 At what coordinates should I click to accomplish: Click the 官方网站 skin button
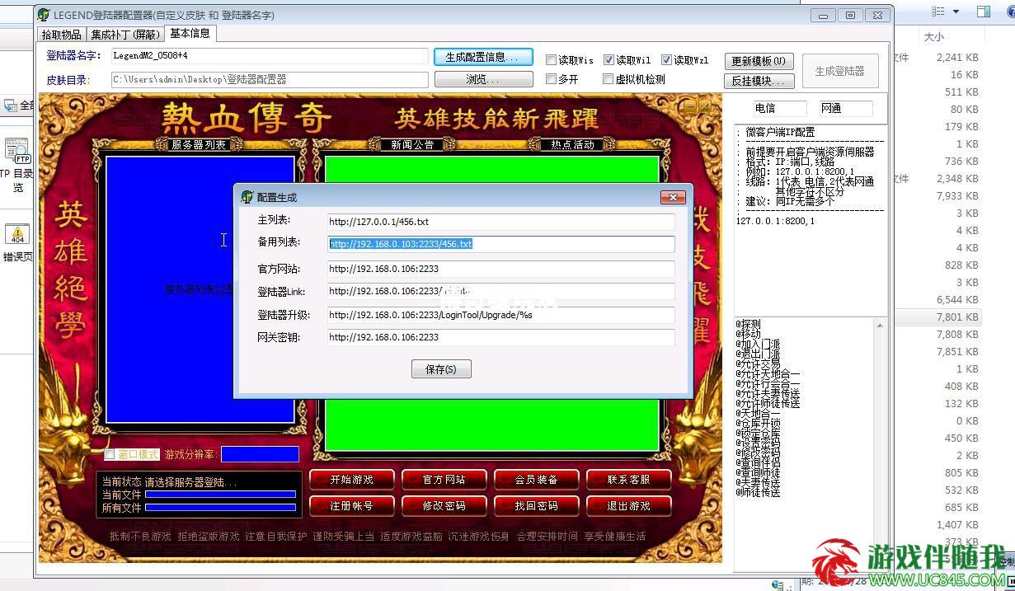[444, 479]
